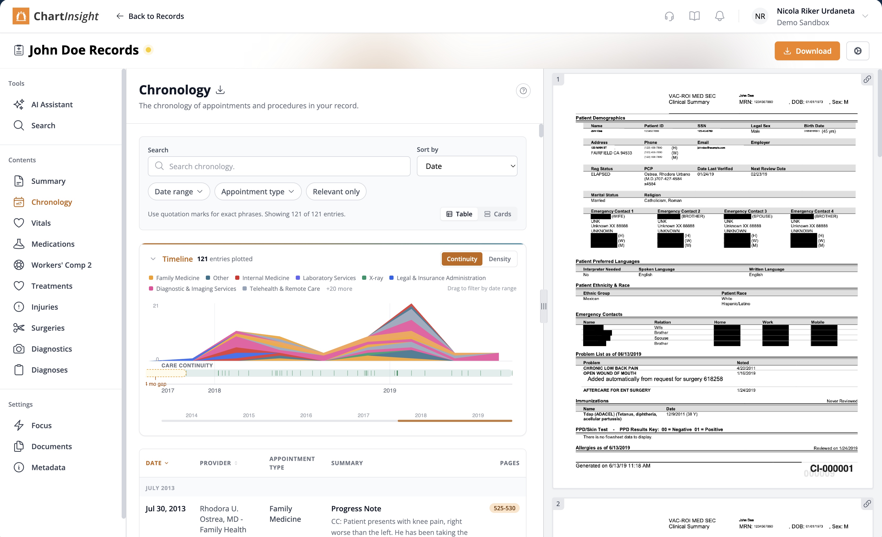Open the Chronology section in Contents
The image size is (882, 537).
tap(52, 202)
